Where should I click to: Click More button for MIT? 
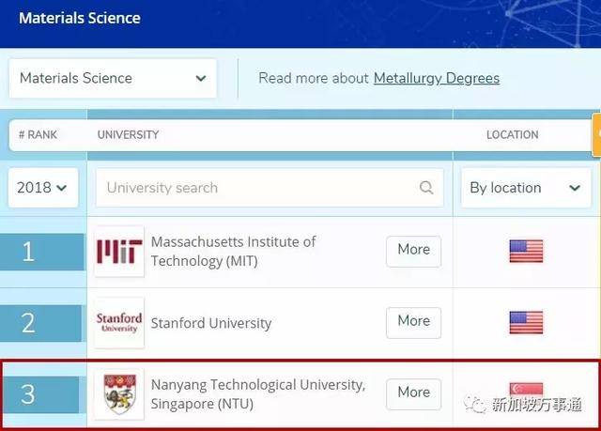point(413,250)
